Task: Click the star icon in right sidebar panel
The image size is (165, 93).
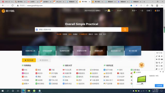Action: pos(159,56)
